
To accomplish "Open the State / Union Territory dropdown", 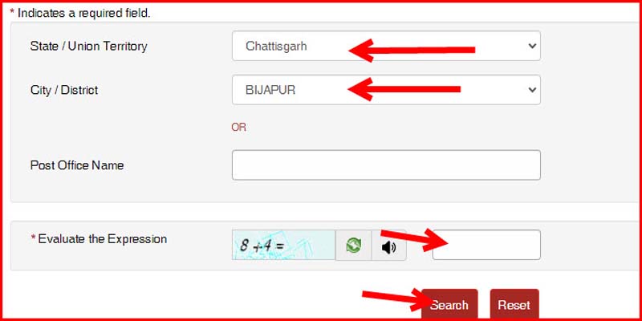I will point(386,46).
